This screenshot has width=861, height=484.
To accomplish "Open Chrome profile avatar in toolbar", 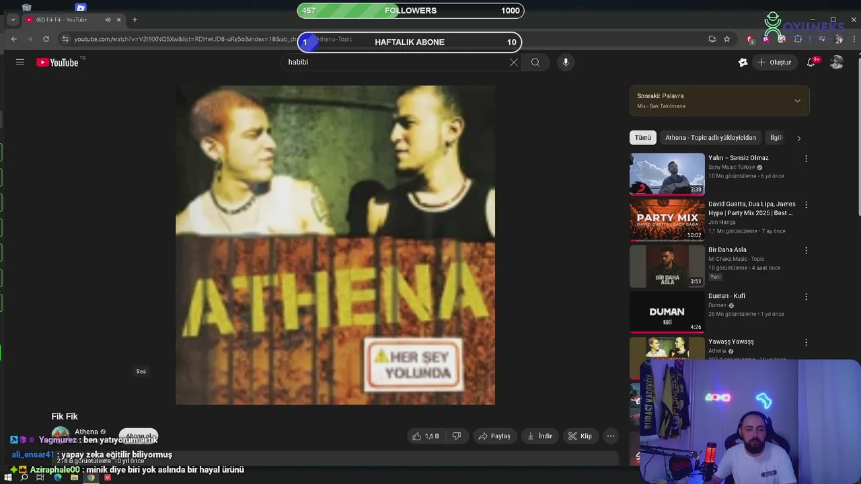I will pyautogui.click(x=838, y=39).
